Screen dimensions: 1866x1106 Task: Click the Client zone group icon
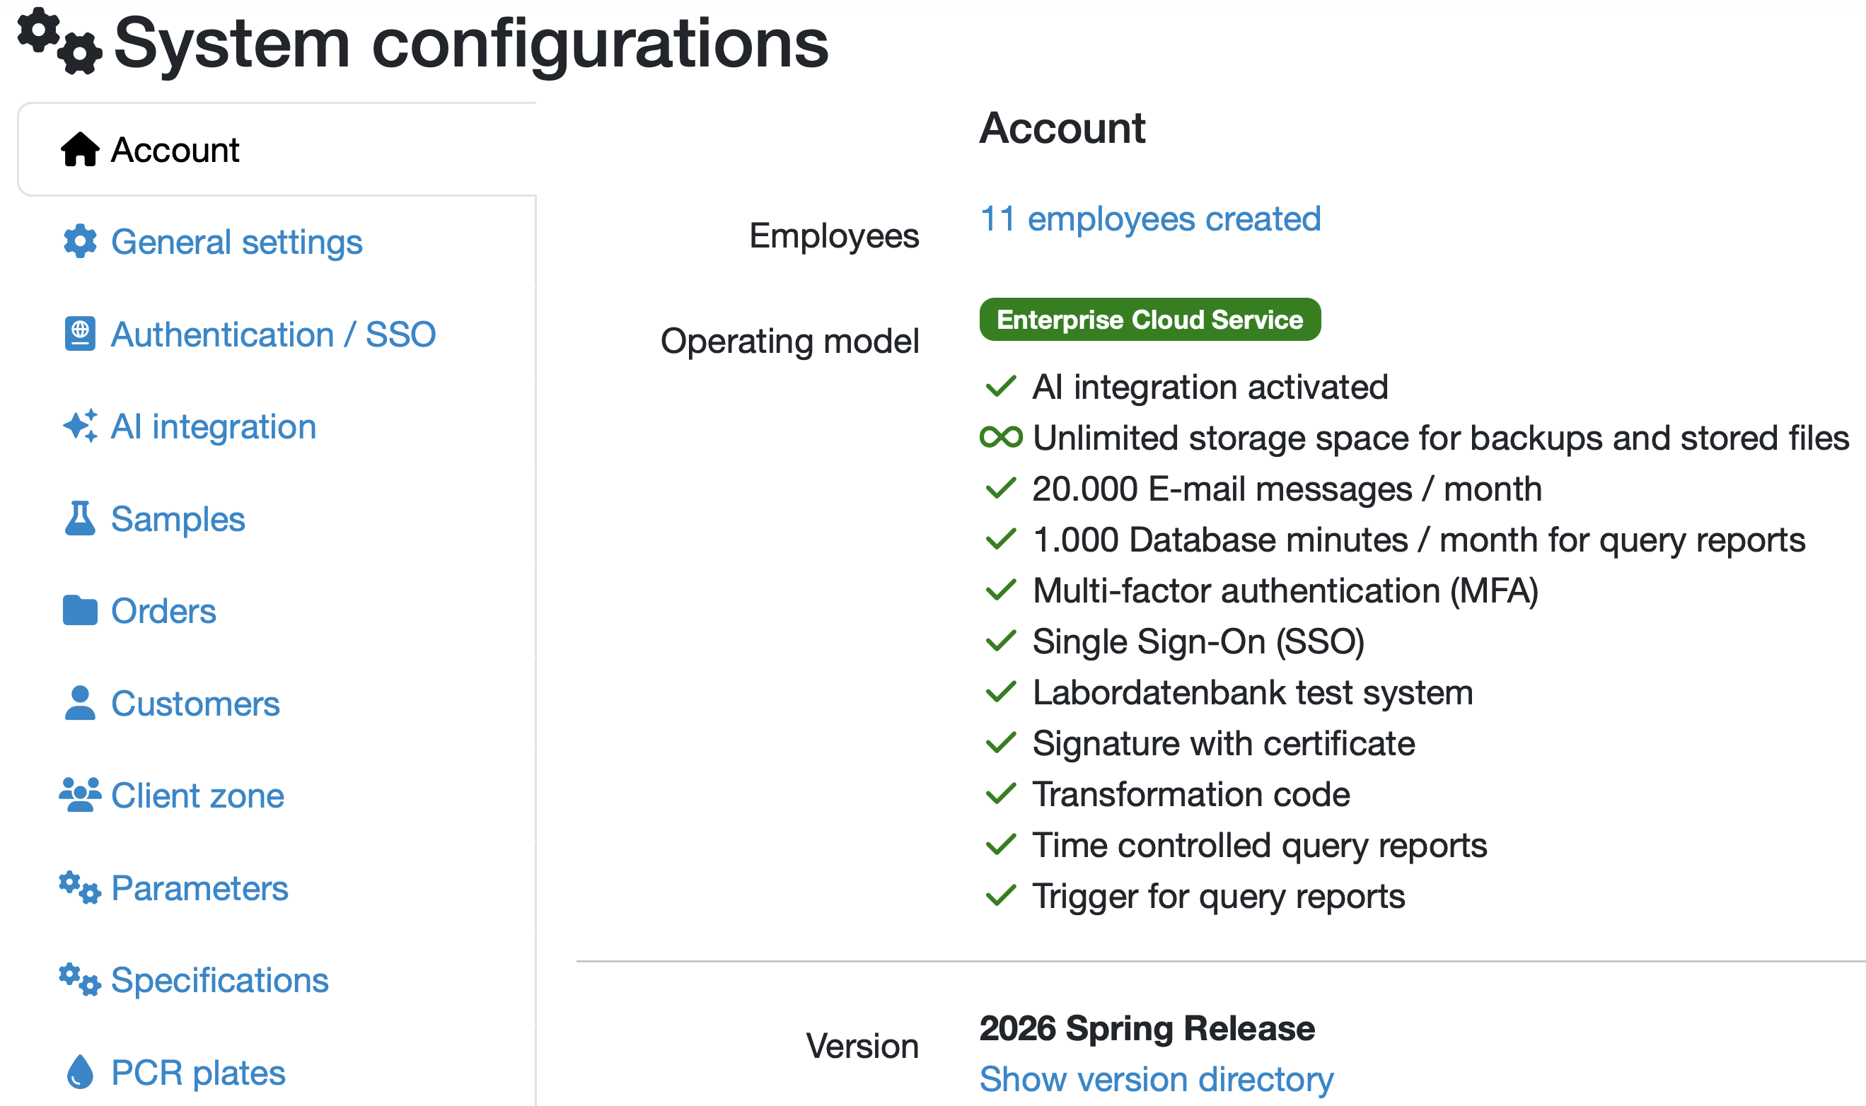(80, 794)
